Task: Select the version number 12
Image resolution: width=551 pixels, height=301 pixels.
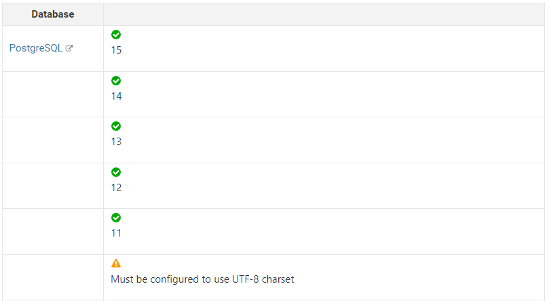Action: [116, 188]
